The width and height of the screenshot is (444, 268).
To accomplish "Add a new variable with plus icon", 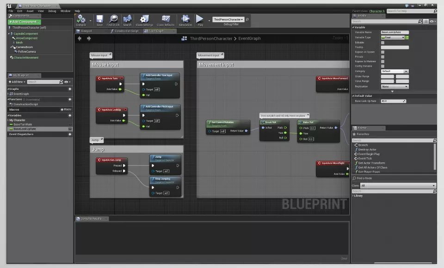I will (x=70, y=115).
